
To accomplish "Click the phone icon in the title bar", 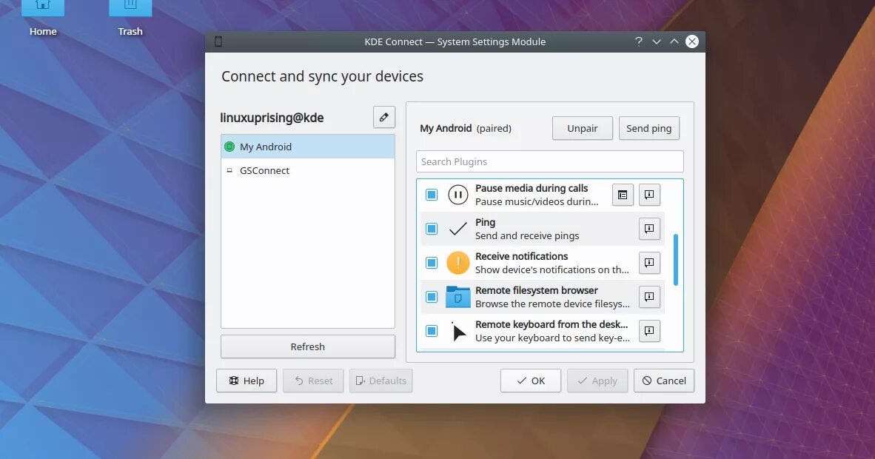I will pyautogui.click(x=218, y=41).
